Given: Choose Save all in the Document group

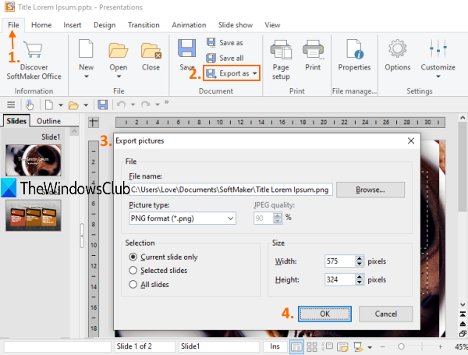Looking at the screenshot, I should [225, 58].
